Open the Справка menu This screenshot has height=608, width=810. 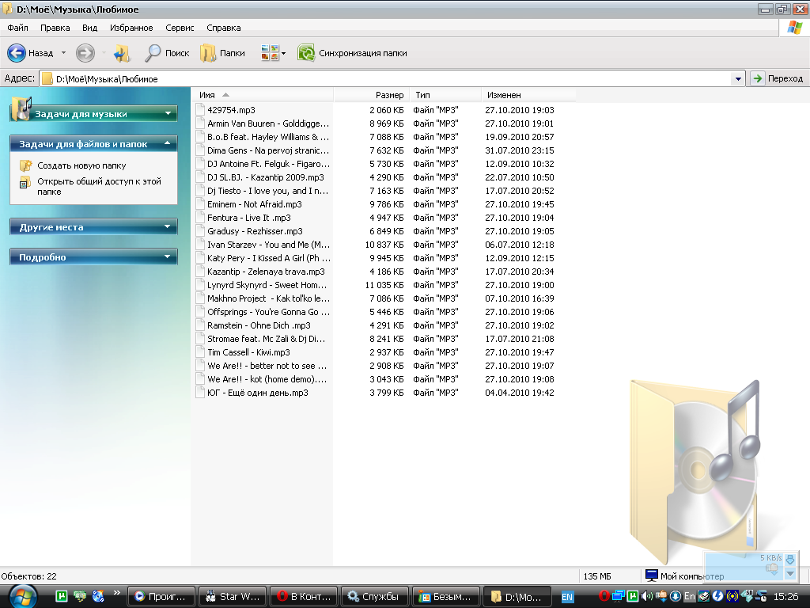click(224, 28)
